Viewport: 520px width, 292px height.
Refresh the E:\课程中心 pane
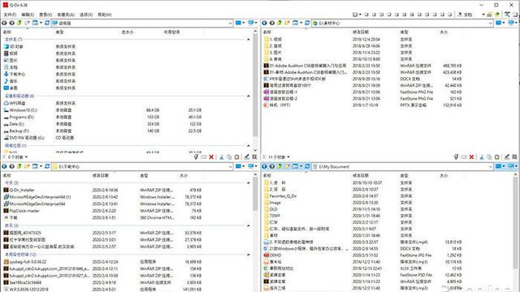(x=307, y=23)
